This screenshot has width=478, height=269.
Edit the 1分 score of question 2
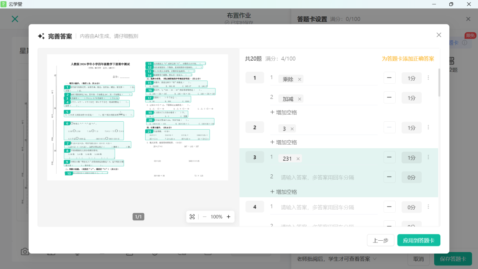coord(412,128)
